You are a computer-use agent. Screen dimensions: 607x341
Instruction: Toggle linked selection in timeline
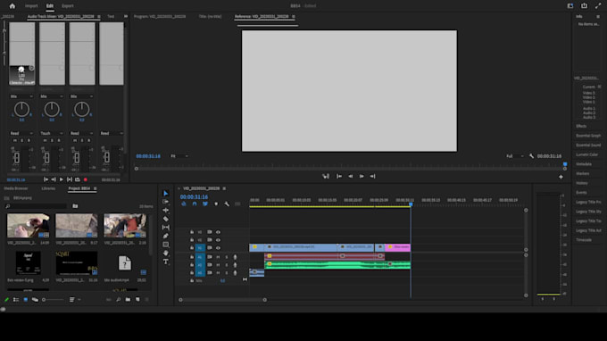click(205, 204)
